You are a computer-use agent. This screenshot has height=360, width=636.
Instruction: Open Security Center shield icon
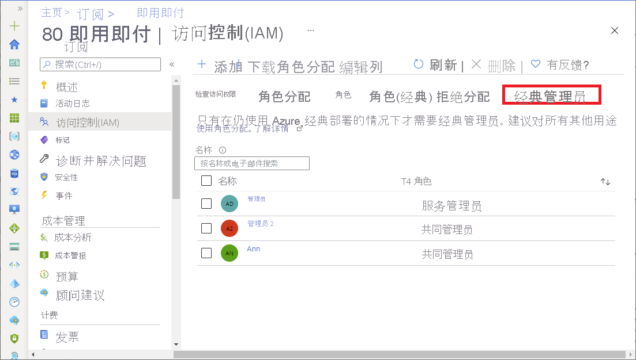coord(14,338)
